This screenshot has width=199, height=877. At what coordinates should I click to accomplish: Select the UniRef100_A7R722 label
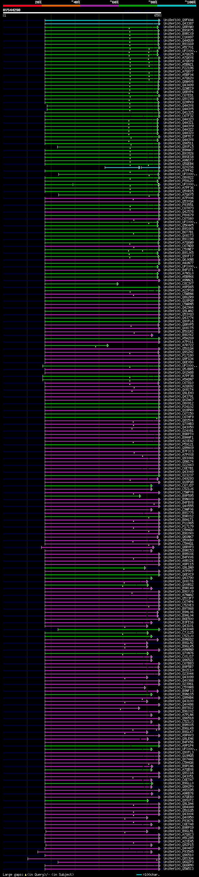pyautogui.click(x=178, y=345)
